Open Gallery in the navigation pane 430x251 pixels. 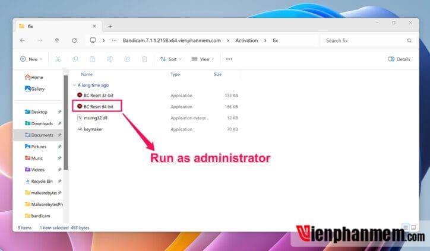click(34, 89)
